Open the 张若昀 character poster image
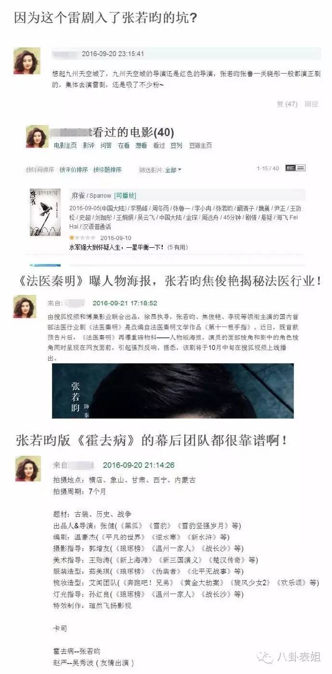332x674 pixels. [x=173, y=391]
